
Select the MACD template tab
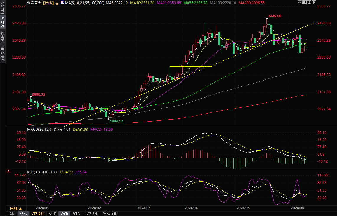[x=64, y=214]
